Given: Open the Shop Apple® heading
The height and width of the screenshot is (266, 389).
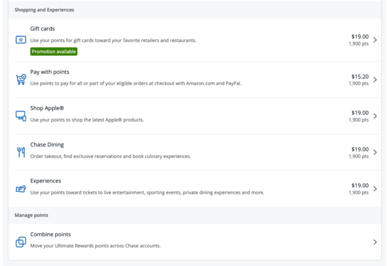Looking at the screenshot, I should (x=47, y=108).
